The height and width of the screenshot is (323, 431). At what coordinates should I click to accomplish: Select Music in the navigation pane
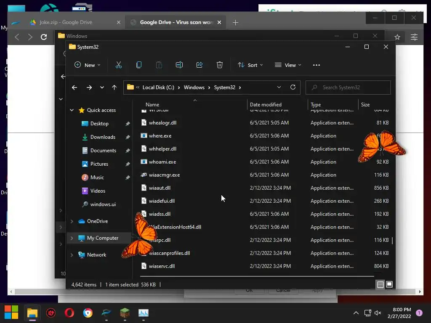click(97, 177)
